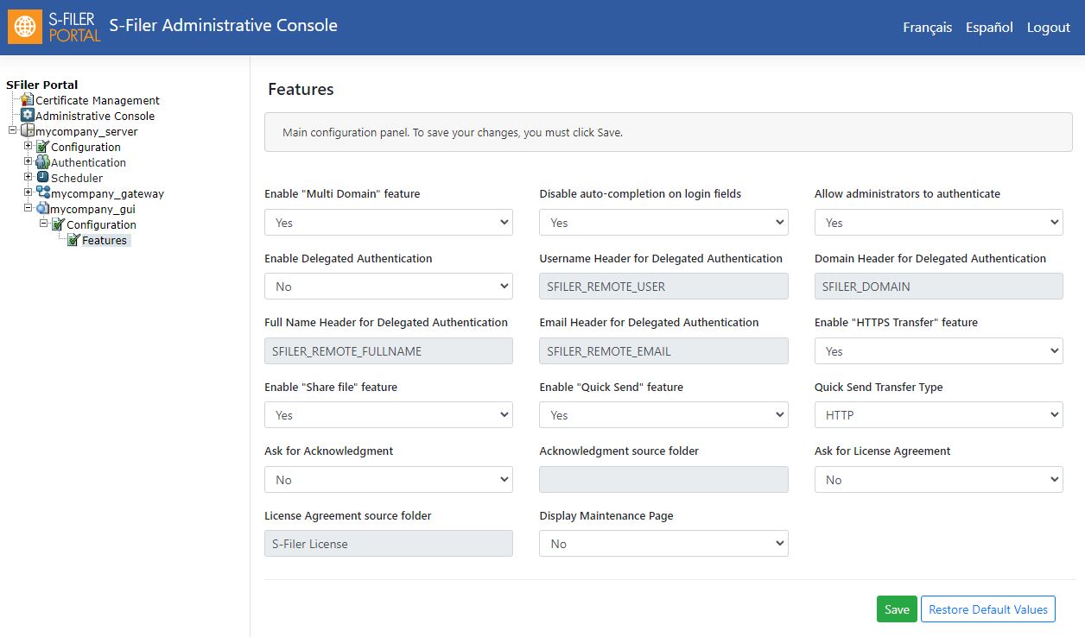Select Authentication in the tree
Viewport: 1085px width, 637px height.
pos(88,162)
